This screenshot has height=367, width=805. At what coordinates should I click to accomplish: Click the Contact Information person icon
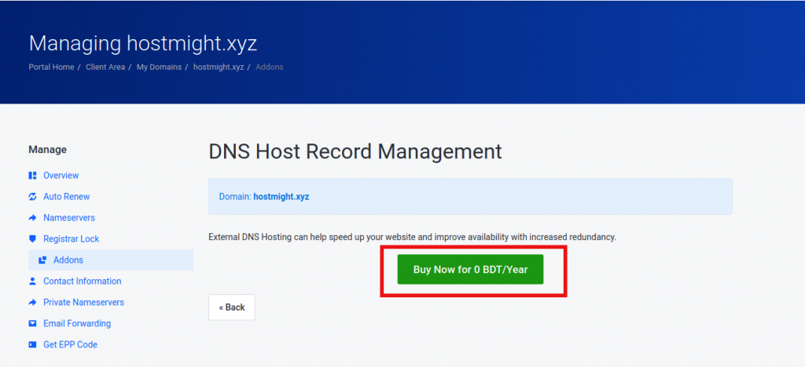(32, 281)
